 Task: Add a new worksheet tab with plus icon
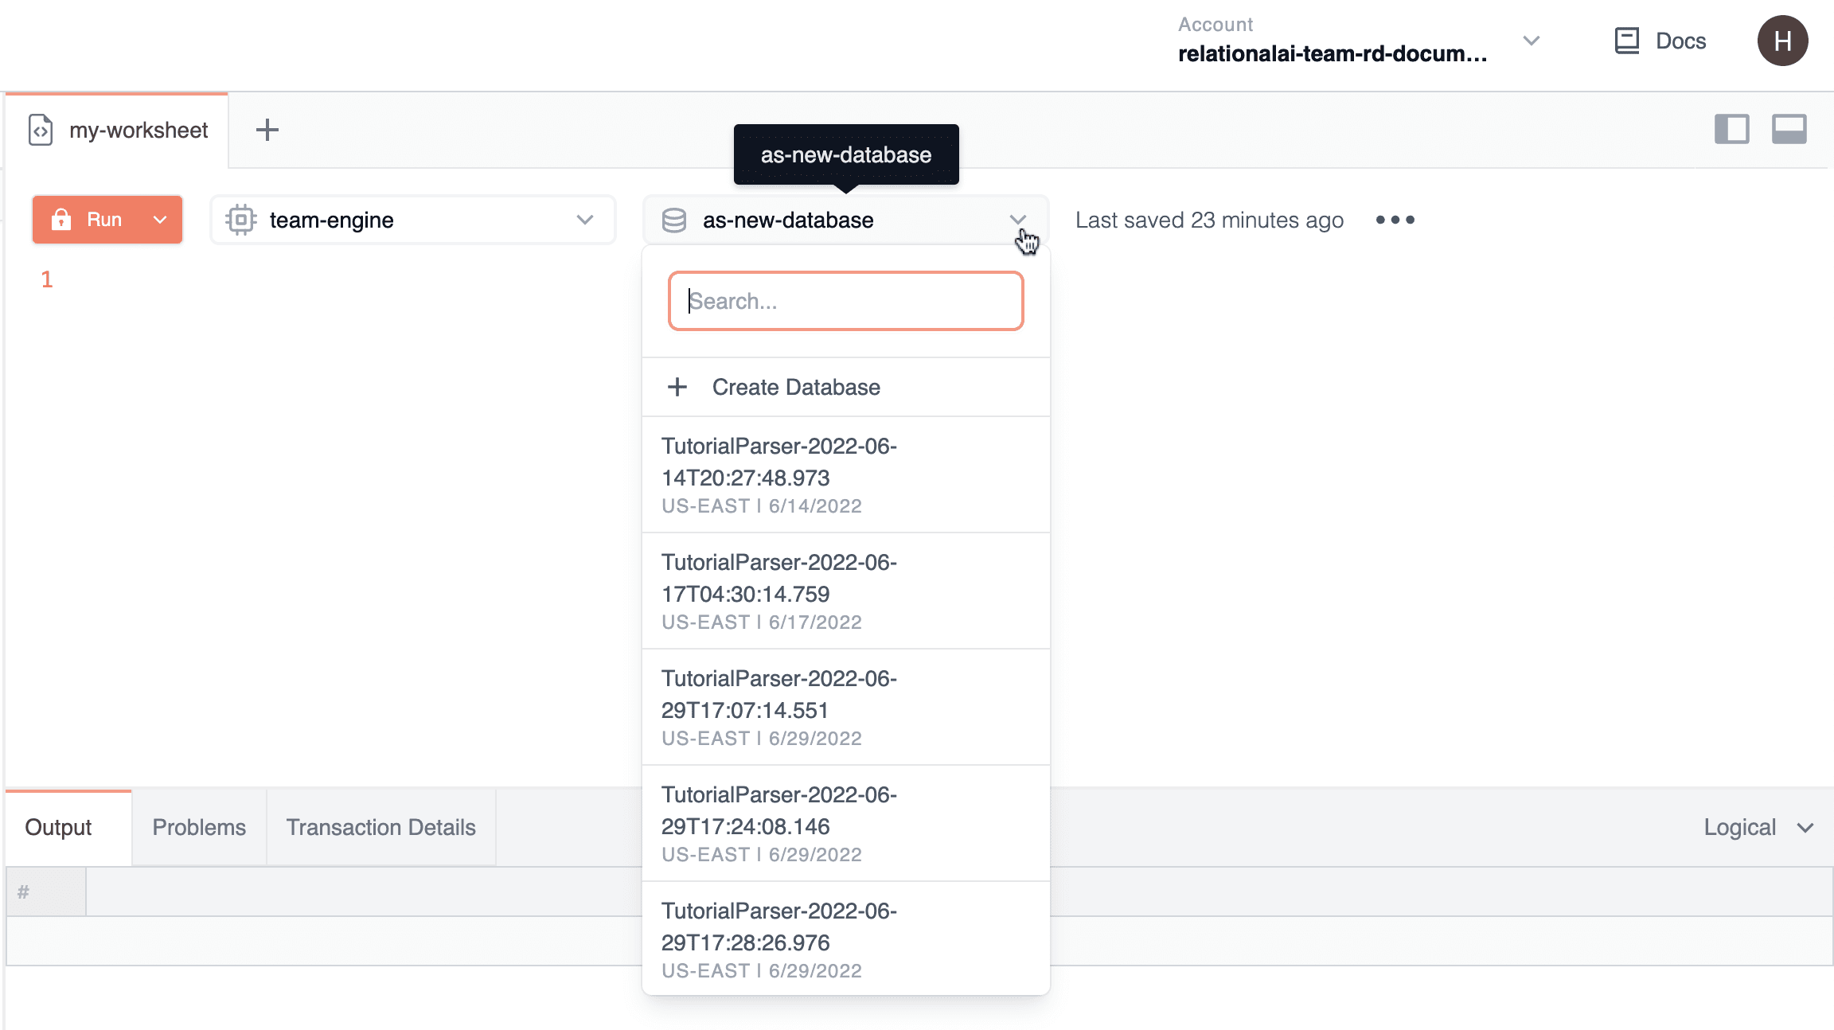point(267,130)
